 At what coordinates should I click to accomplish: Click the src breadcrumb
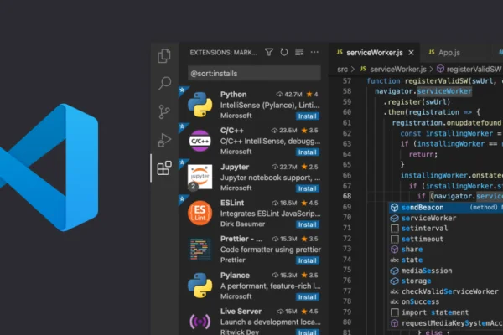342,70
